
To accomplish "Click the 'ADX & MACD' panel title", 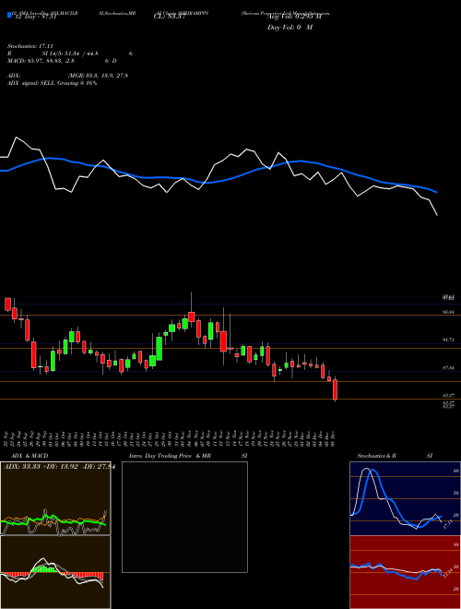I will point(30,456).
